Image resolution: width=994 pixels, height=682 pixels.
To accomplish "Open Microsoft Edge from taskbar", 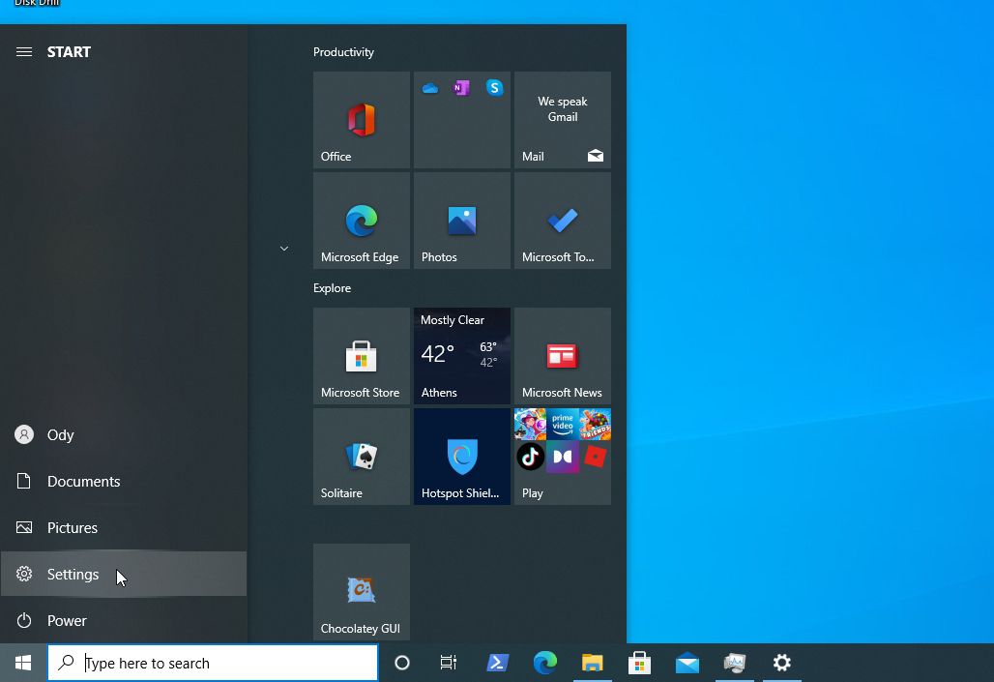I will [544, 663].
